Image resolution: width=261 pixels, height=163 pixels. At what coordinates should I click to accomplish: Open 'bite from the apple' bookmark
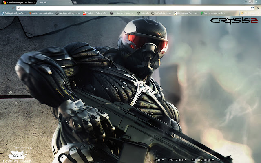122,13
